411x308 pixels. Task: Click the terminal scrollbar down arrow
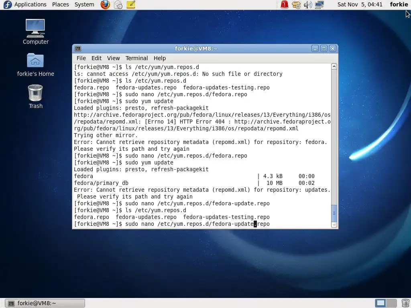click(x=334, y=225)
